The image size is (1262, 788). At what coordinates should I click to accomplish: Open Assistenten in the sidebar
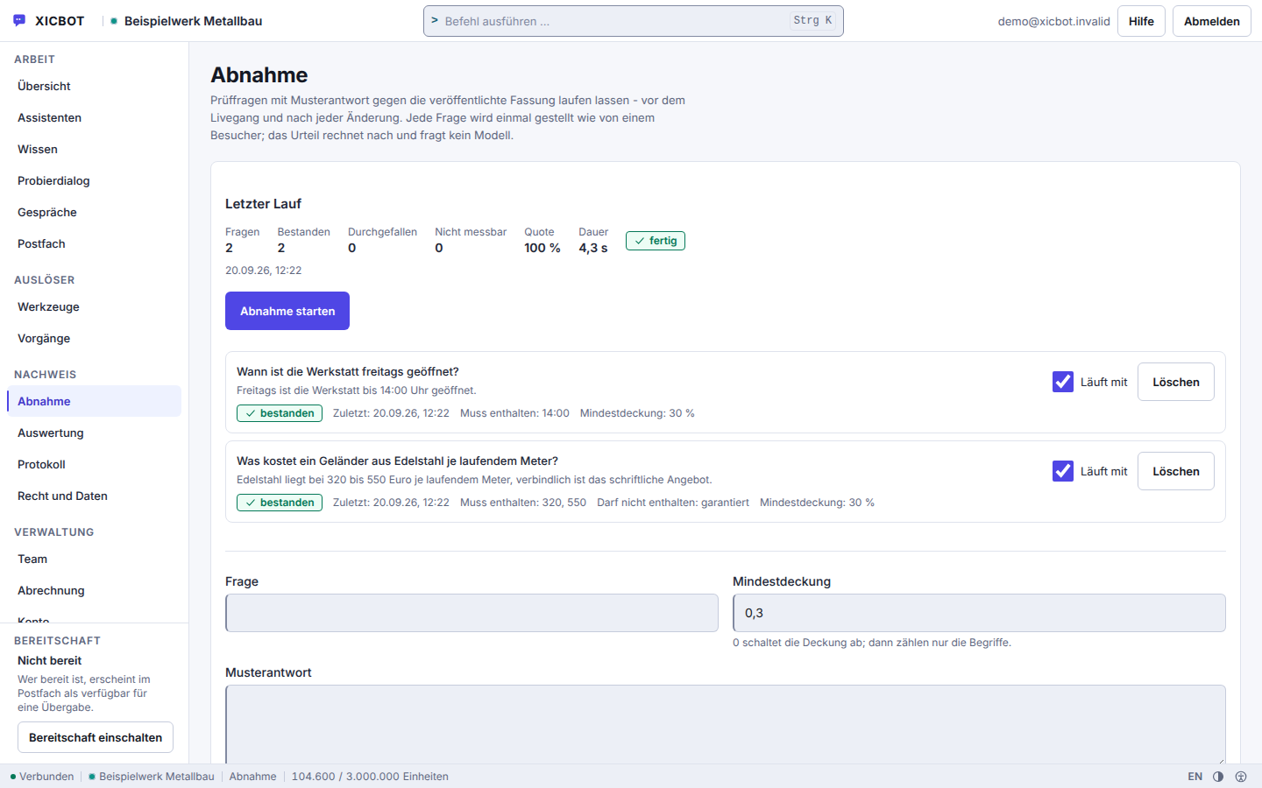94,117
